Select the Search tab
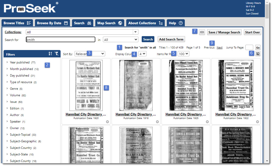This screenshot has height=167, width=273. pyautogui.click(x=83, y=23)
